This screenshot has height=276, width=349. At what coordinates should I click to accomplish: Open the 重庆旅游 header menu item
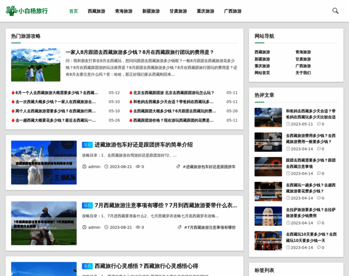click(205, 11)
